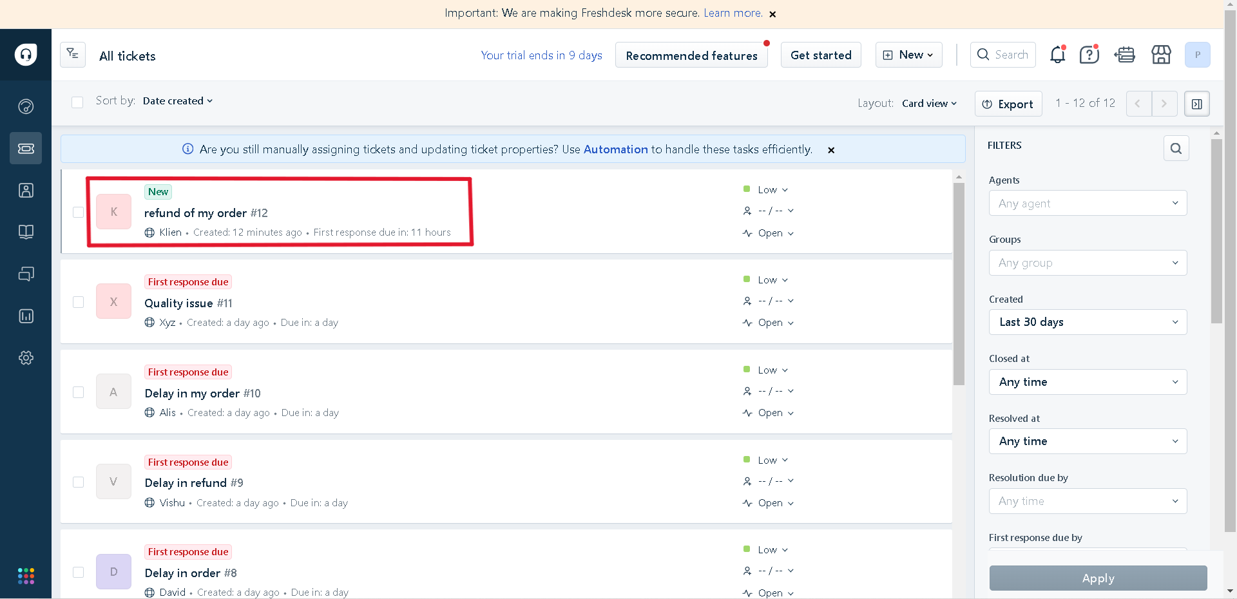Select the Delay in order #8 checkbox
Viewport: 1237px width, 599px height.
(x=78, y=572)
